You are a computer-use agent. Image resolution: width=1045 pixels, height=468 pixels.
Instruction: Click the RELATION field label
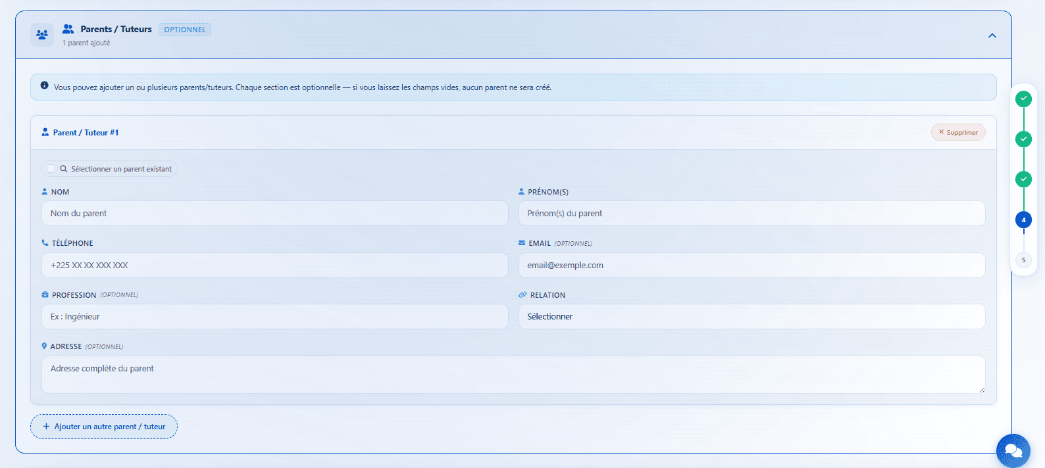point(548,295)
